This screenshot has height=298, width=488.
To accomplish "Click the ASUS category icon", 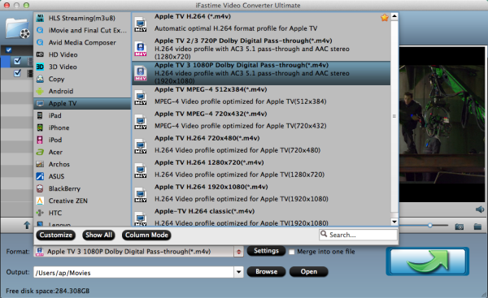I will coord(40,176).
